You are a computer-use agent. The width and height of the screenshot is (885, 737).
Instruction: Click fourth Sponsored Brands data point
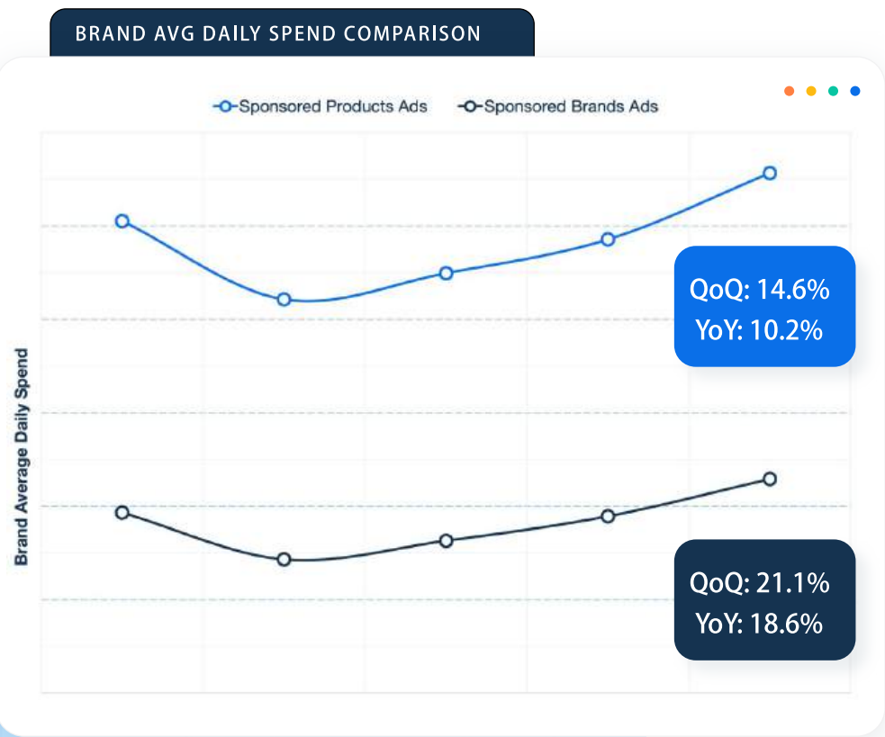point(608,516)
